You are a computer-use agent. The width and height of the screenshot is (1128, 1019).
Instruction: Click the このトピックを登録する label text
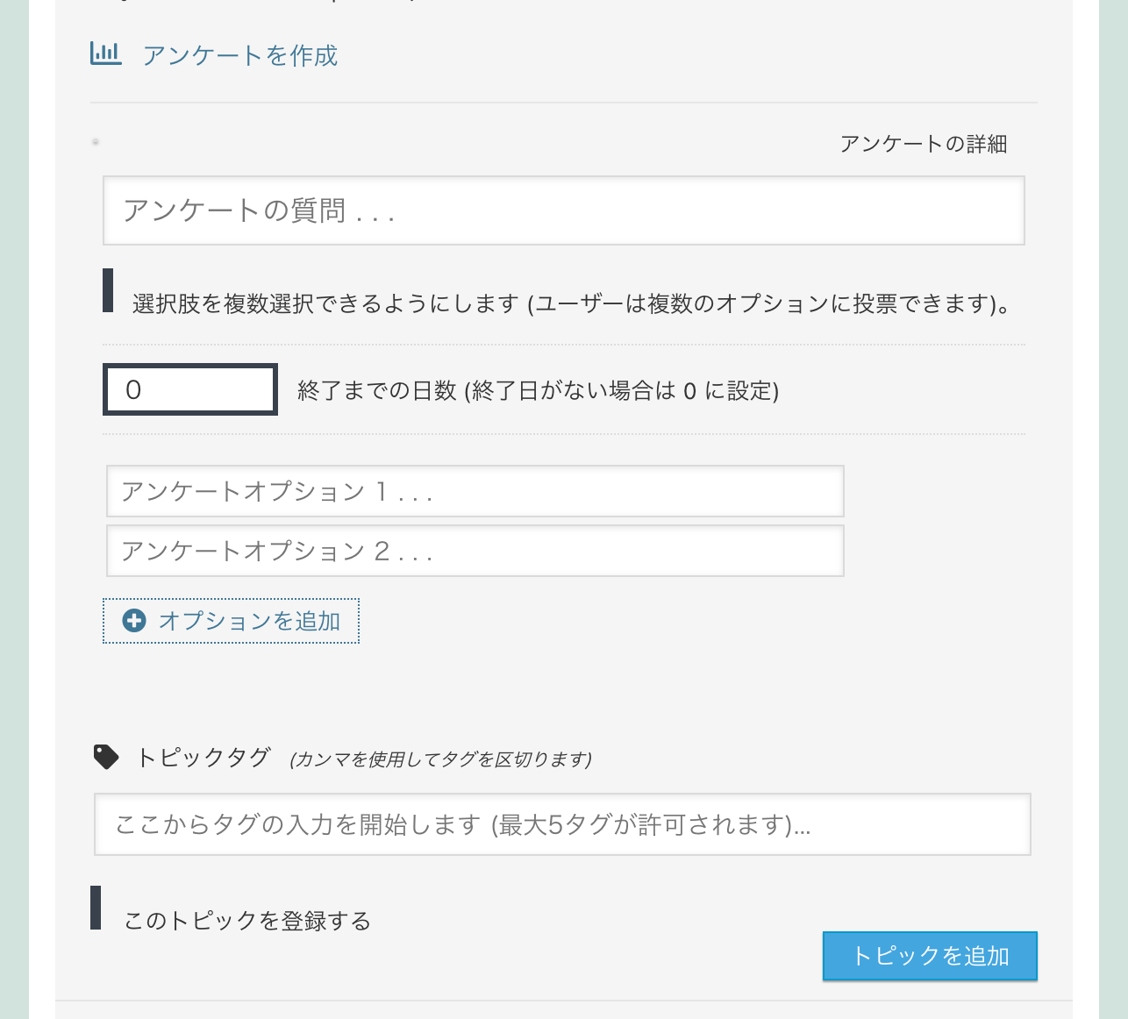point(247,921)
